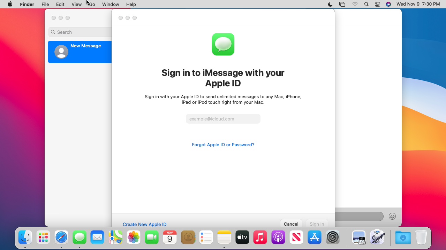This screenshot has height=250, width=446.
Task: Open Mail from the Dock
Action: 97,237
